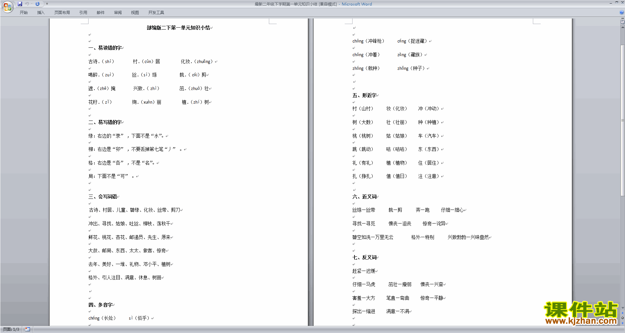Click the Undo arrow icon
The width and height of the screenshot is (625, 333).
tap(27, 4)
